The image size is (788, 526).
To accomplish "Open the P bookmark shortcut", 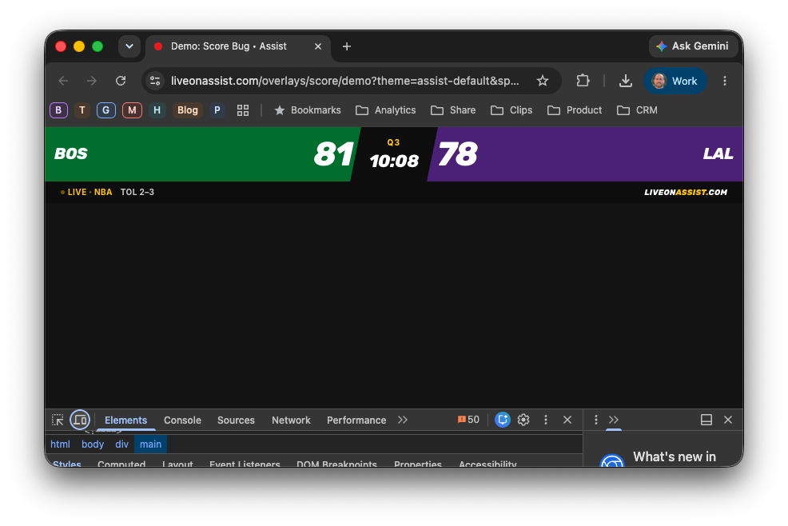I will pyautogui.click(x=217, y=110).
